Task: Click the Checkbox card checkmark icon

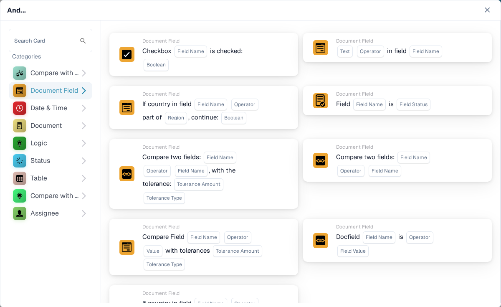Action: click(x=127, y=54)
